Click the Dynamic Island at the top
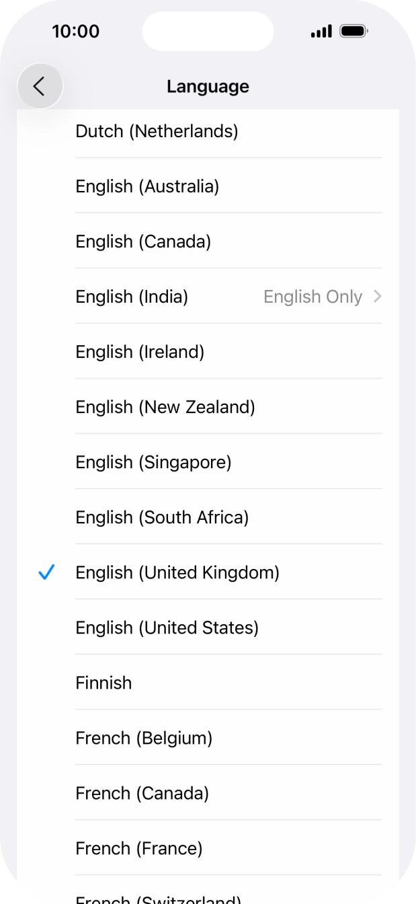 pyautogui.click(x=208, y=31)
